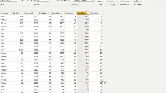Click the Gross Sale cell 1540

(62, 57)
